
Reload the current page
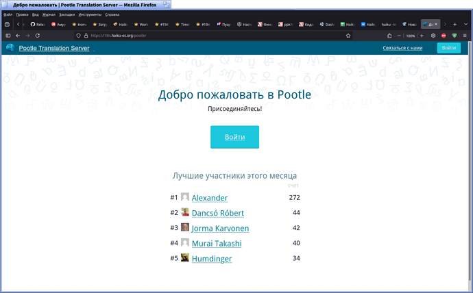(x=37, y=36)
